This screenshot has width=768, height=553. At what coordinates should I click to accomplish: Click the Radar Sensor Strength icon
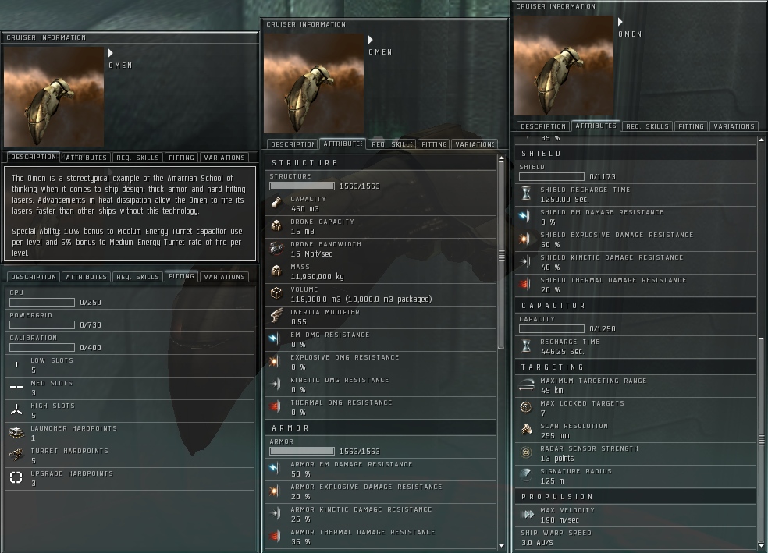[x=526, y=452]
